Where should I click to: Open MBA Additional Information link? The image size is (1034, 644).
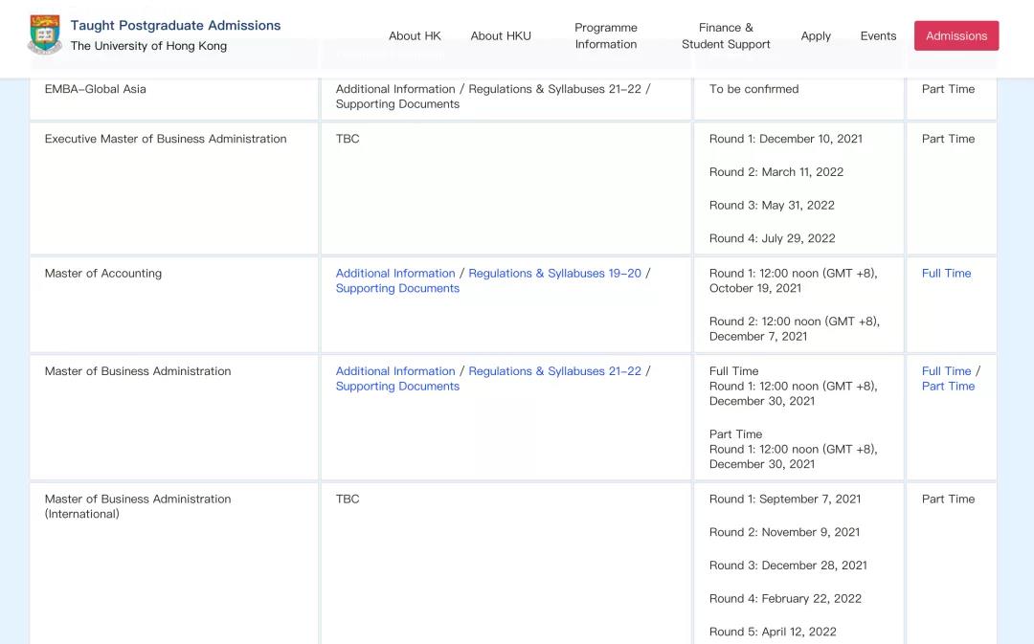[x=395, y=371]
